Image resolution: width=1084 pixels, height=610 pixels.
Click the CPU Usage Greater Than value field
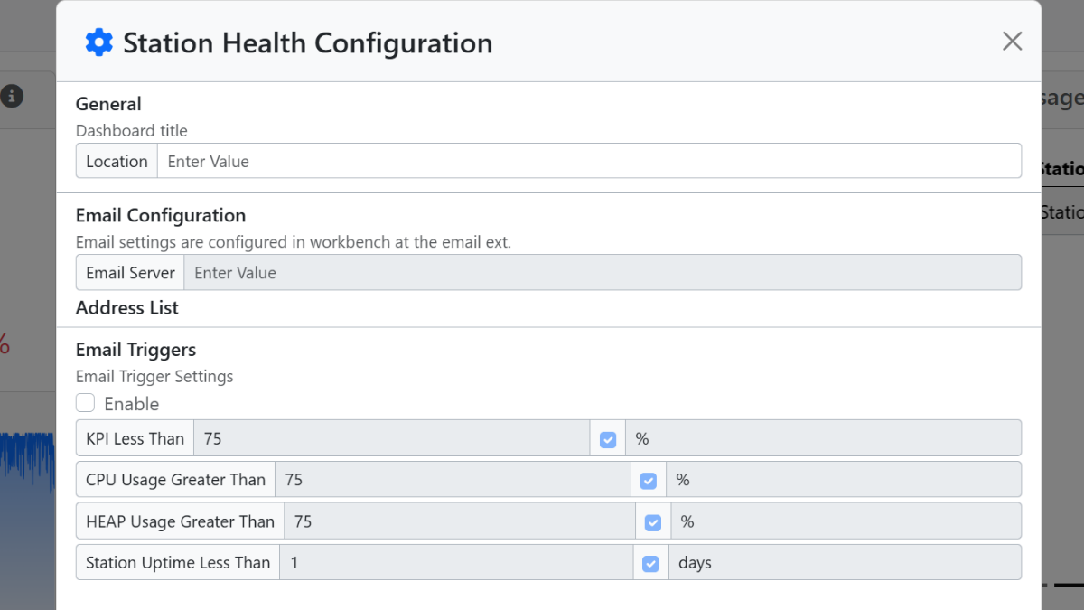pyautogui.click(x=452, y=481)
